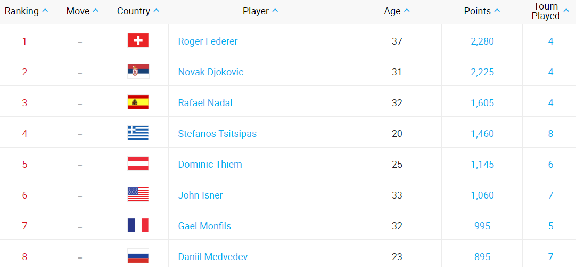
Task: Click the Austria flag icon
Action: [138, 164]
